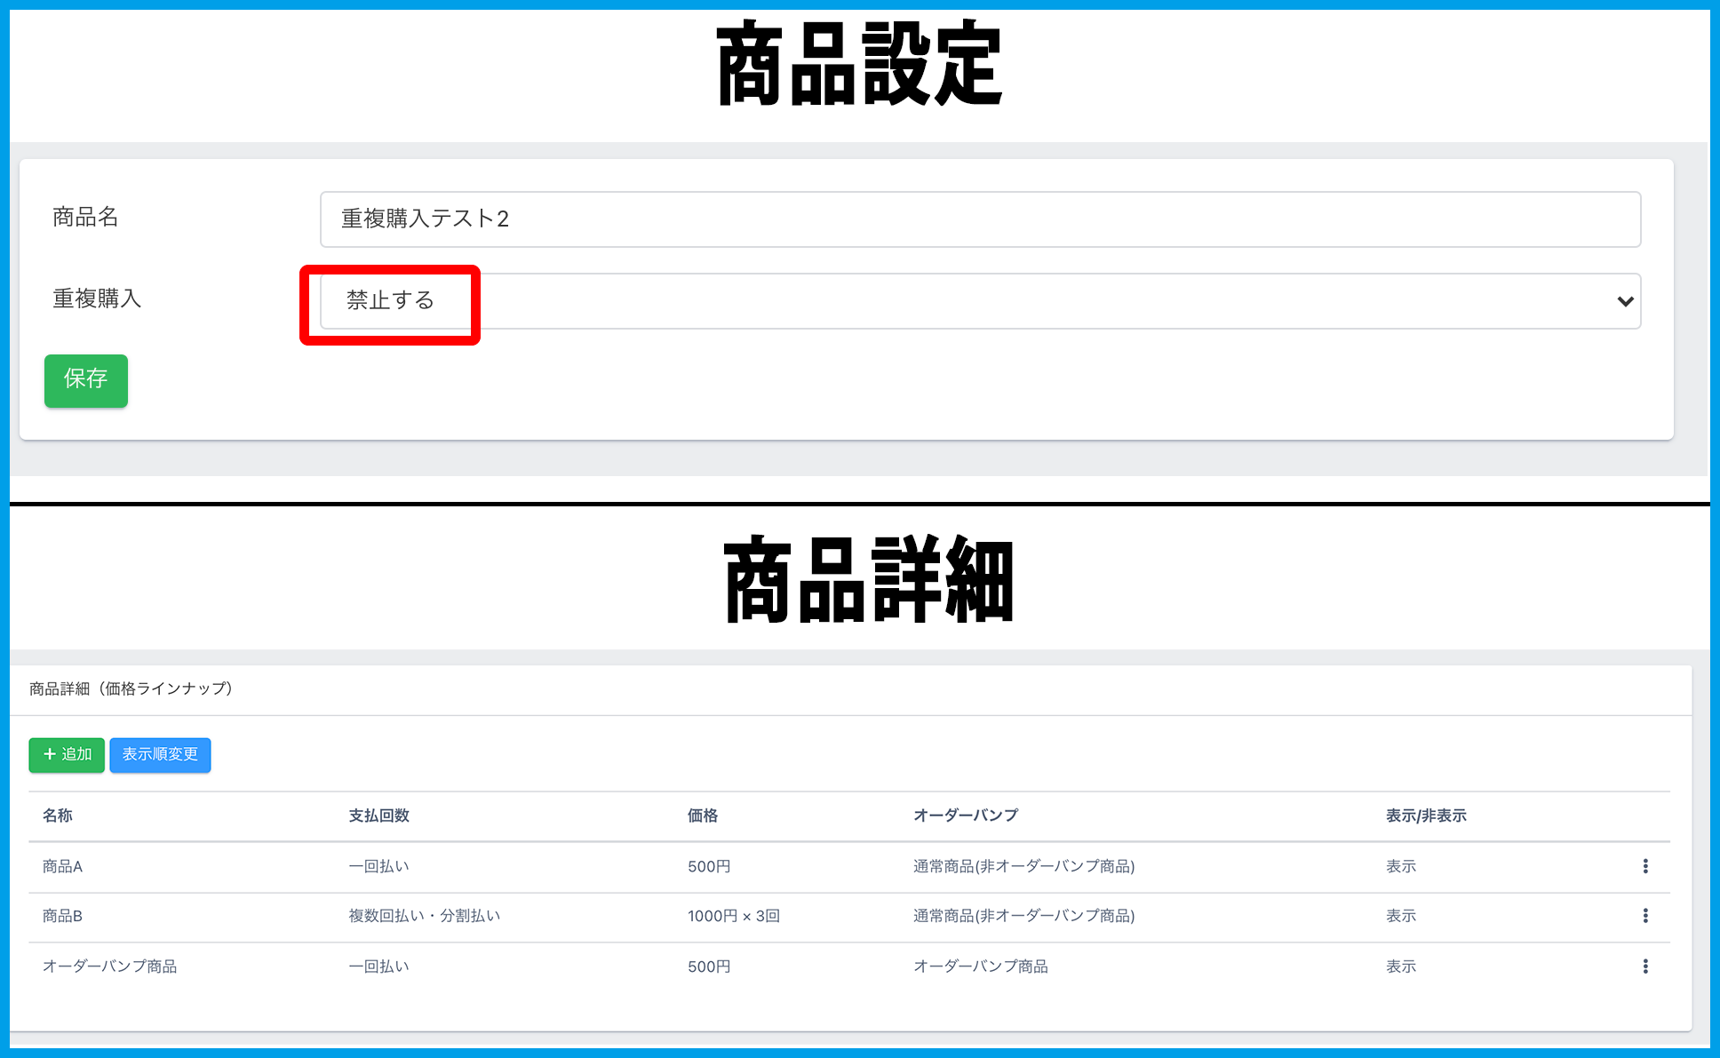1720x1058 pixels.
Task: Click the オーダーバンプ column header
Action: pos(966,815)
